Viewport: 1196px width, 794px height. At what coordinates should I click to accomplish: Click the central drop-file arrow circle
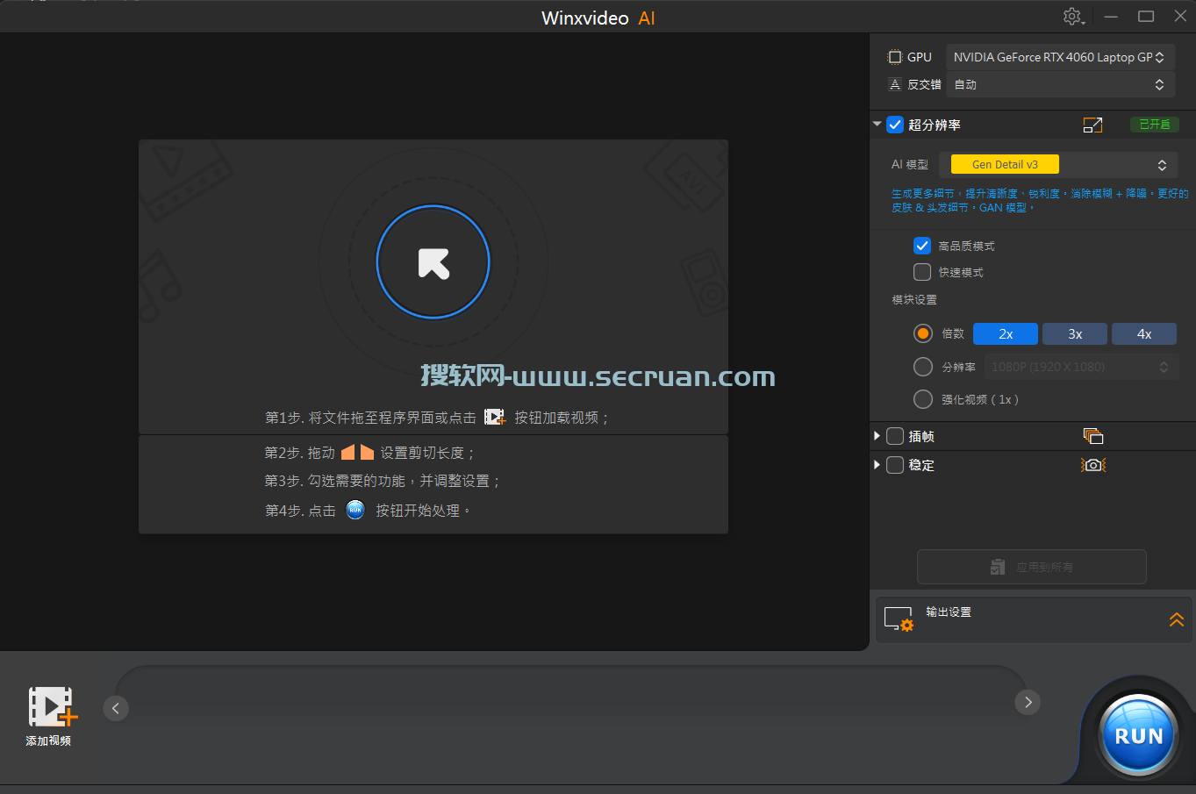coord(433,261)
